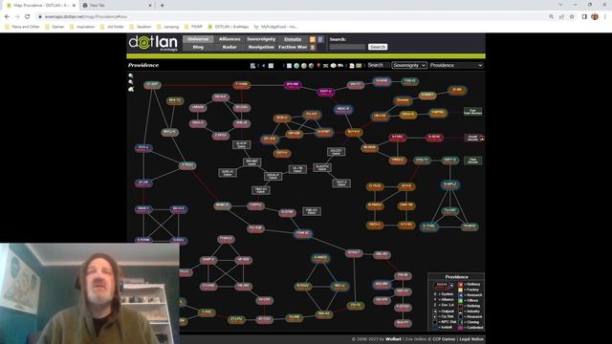
Task: Open the DOTLAN :: EveMaps bookmark
Action: click(x=229, y=27)
